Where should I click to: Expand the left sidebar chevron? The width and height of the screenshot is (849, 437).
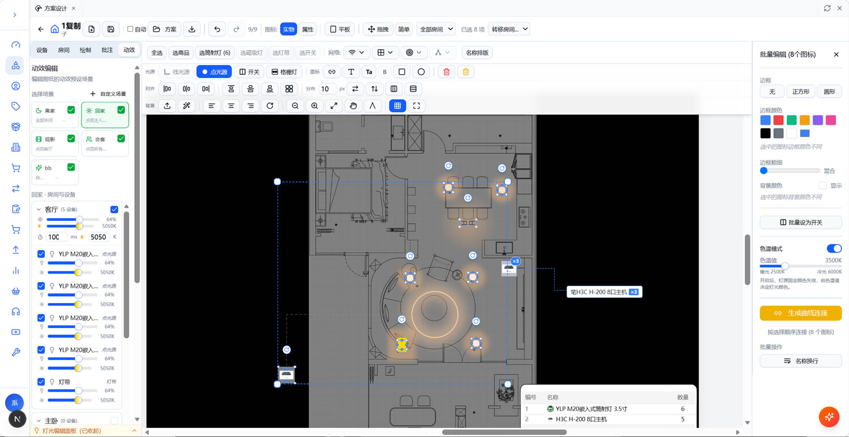[15, 15]
